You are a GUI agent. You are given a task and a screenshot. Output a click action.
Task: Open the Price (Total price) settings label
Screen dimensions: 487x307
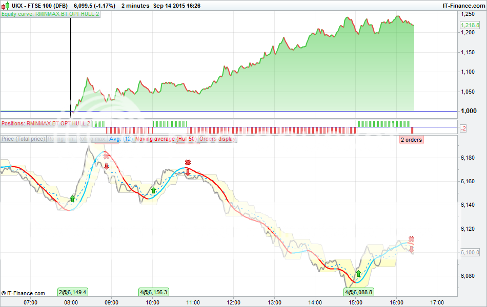23,139
